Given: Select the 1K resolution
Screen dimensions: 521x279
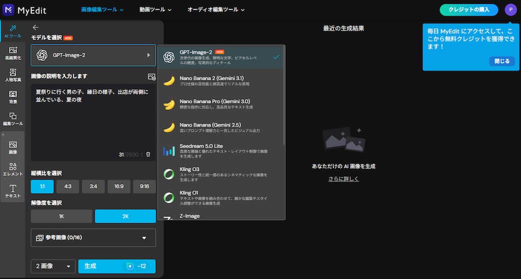Looking at the screenshot, I should (x=61, y=216).
